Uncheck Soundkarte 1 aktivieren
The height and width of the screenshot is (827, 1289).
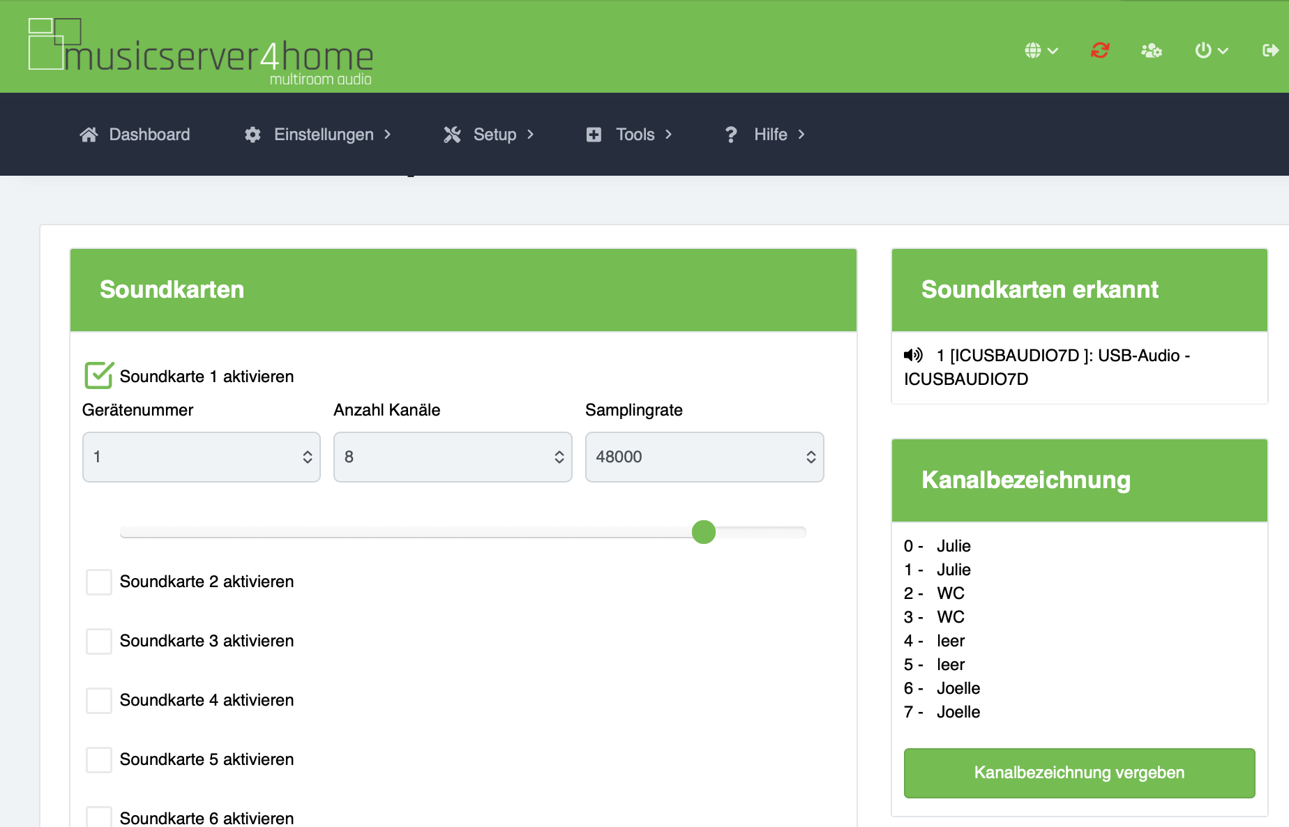tap(99, 375)
